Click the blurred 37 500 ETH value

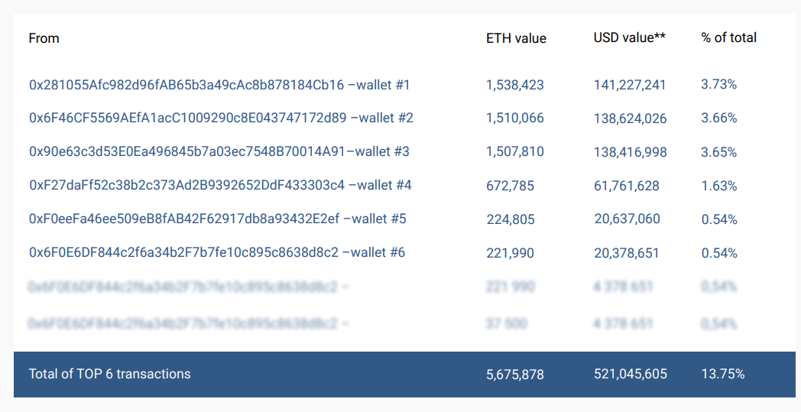(x=507, y=323)
